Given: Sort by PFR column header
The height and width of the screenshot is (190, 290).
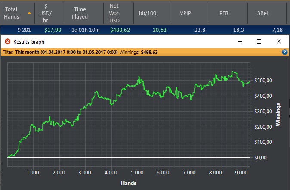Looking at the screenshot, I should 228,13.
